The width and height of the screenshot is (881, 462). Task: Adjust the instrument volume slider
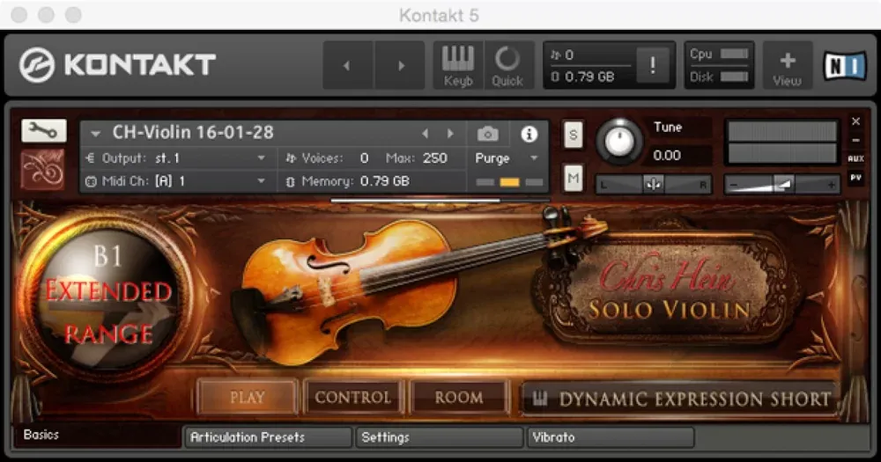pos(782,184)
